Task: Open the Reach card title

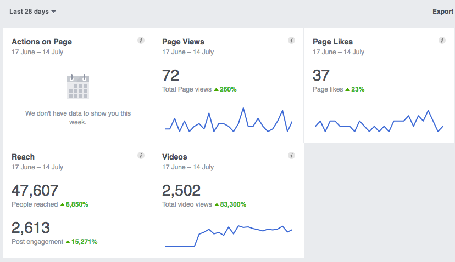Action: tap(23, 157)
